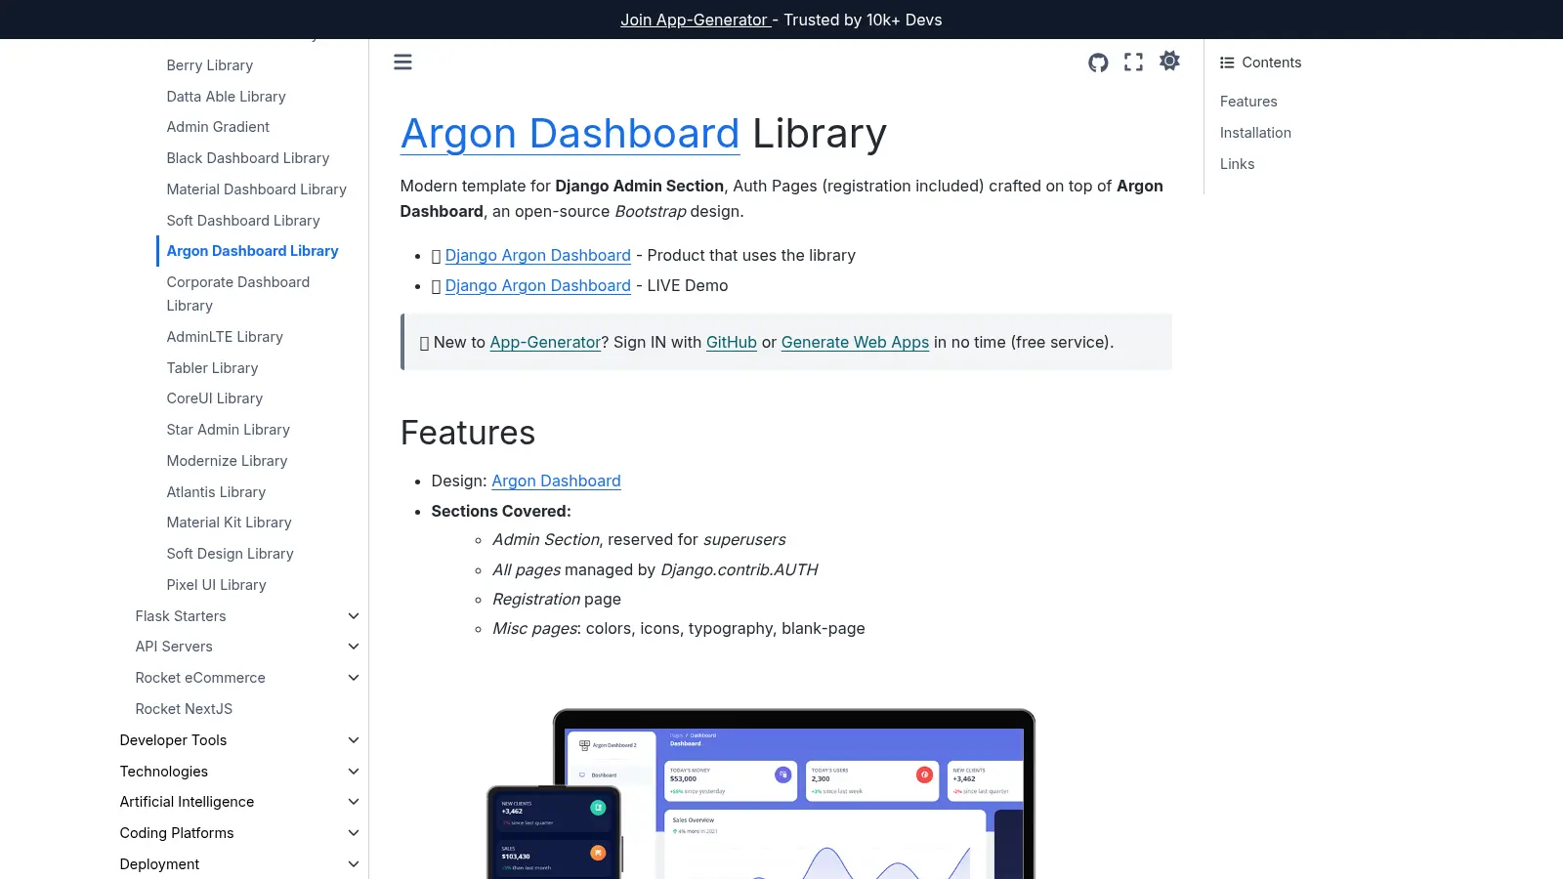Expand the Rocket eCommerce section
This screenshot has width=1563, height=879.
pos(354,678)
